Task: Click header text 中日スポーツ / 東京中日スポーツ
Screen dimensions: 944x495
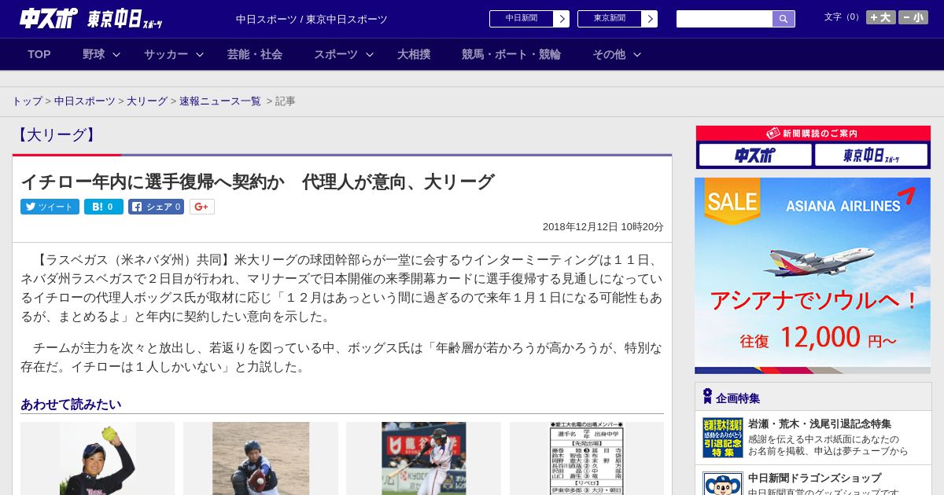Action: (x=312, y=20)
